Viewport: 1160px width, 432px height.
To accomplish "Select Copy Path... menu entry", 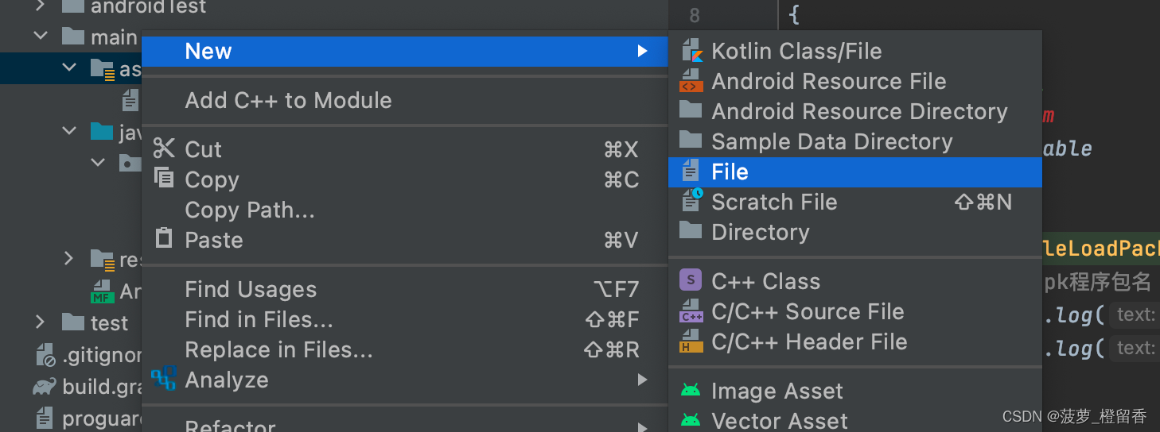I will coord(250,210).
